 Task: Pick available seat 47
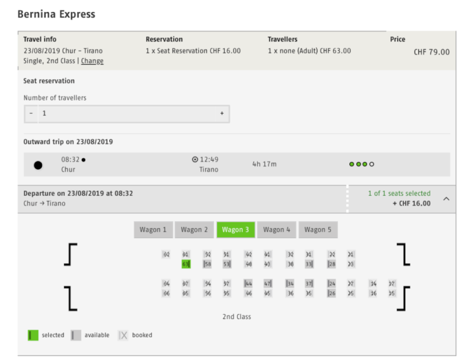click(268, 284)
